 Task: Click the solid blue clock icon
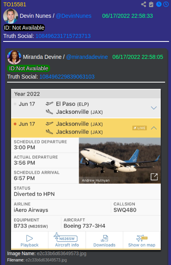click(x=159, y=4)
